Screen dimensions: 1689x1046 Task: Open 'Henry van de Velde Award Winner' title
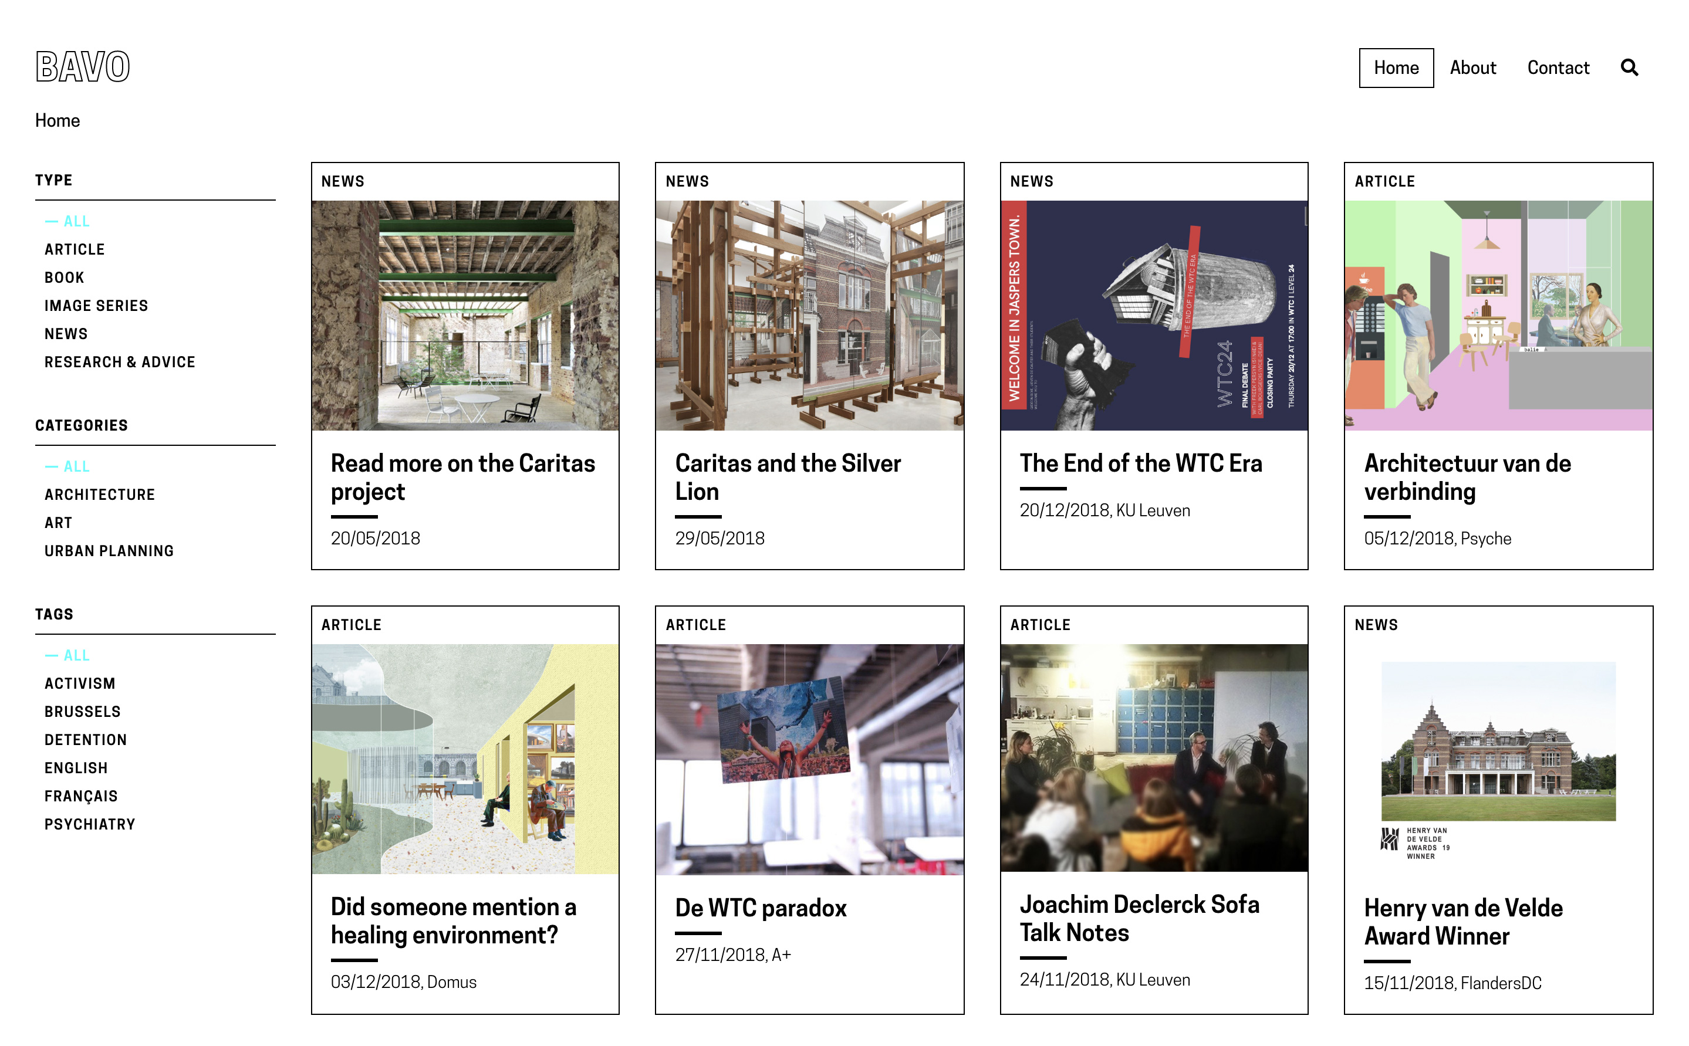[1462, 922]
